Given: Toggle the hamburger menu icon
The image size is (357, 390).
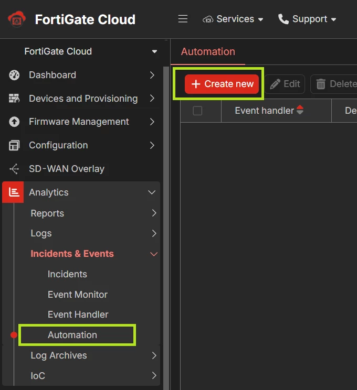Looking at the screenshot, I should click(x=183, y=19).
